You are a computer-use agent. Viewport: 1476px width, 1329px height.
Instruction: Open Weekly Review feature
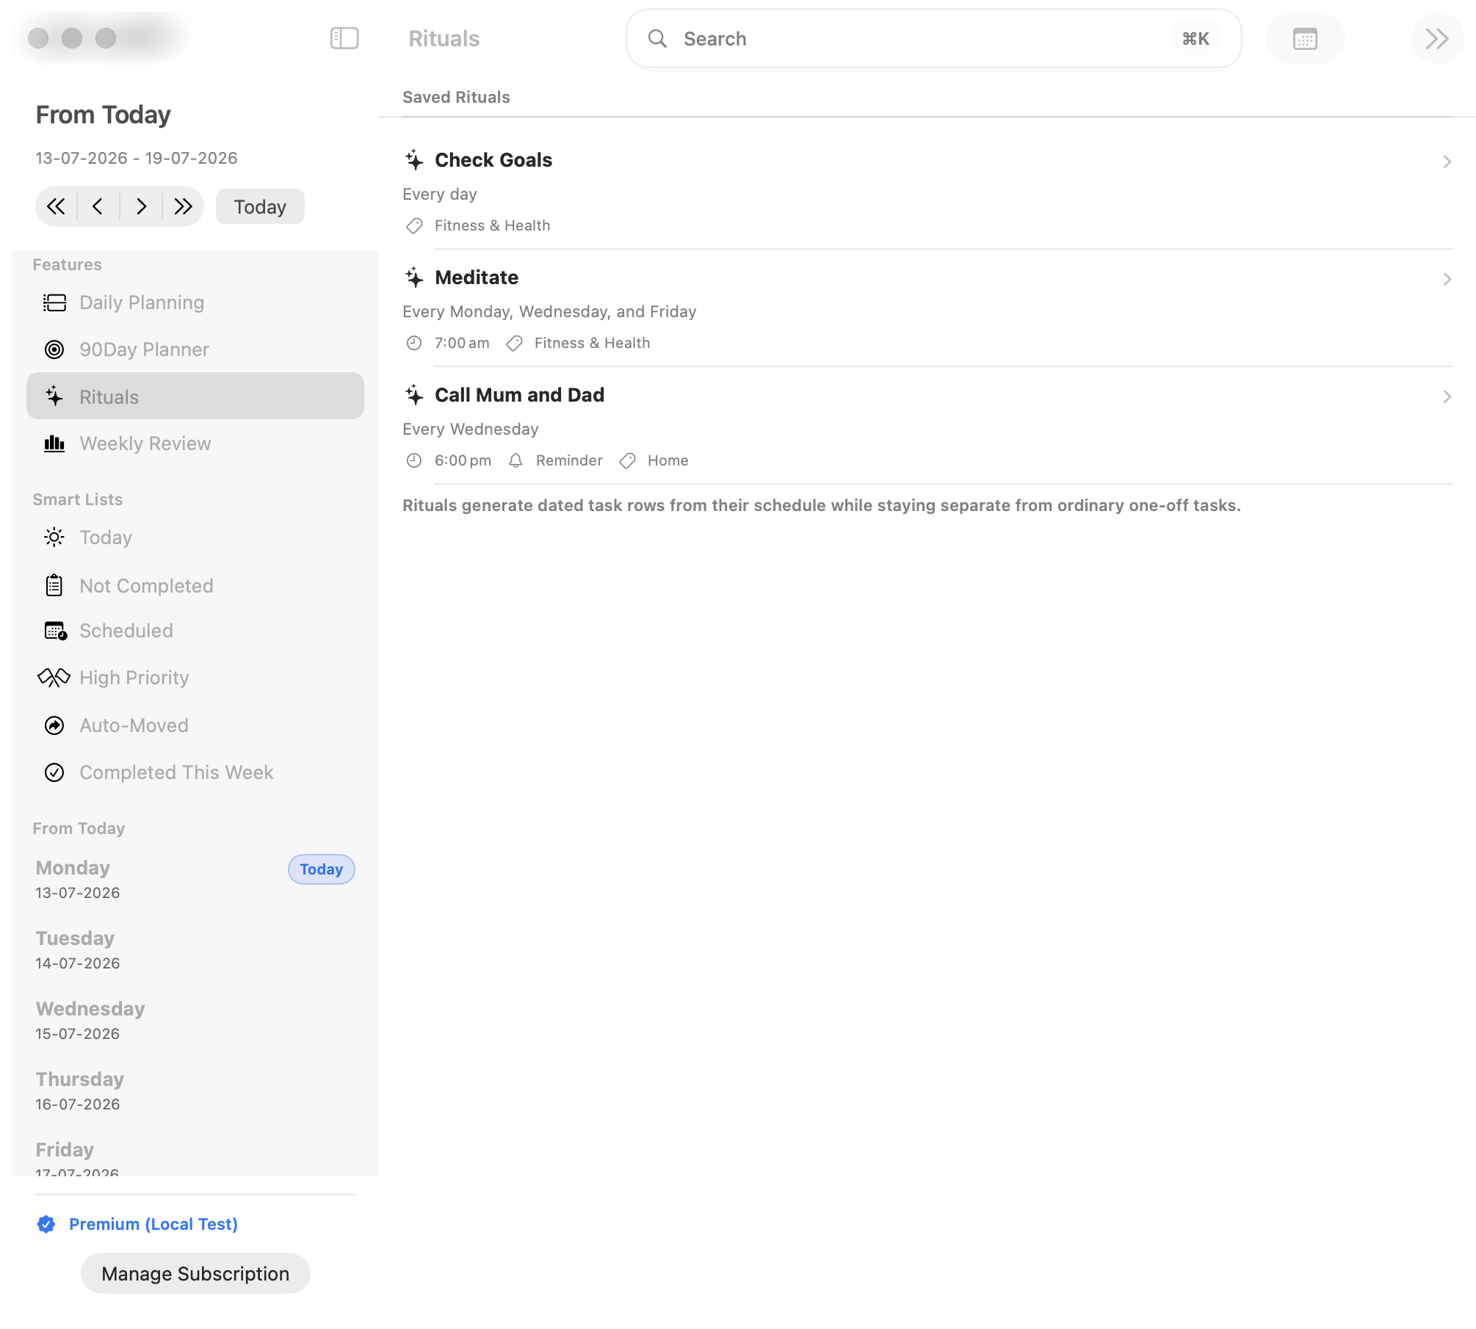tap(195, 443)
